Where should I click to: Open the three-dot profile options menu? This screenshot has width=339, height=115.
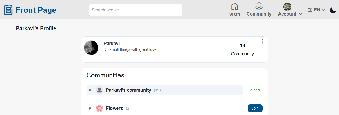262,41
